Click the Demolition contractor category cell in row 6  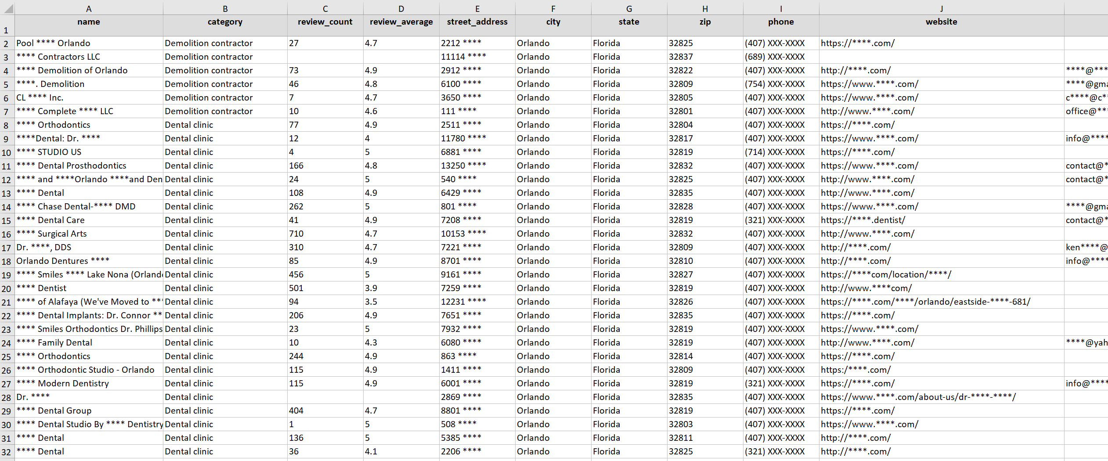click(209, 97)
